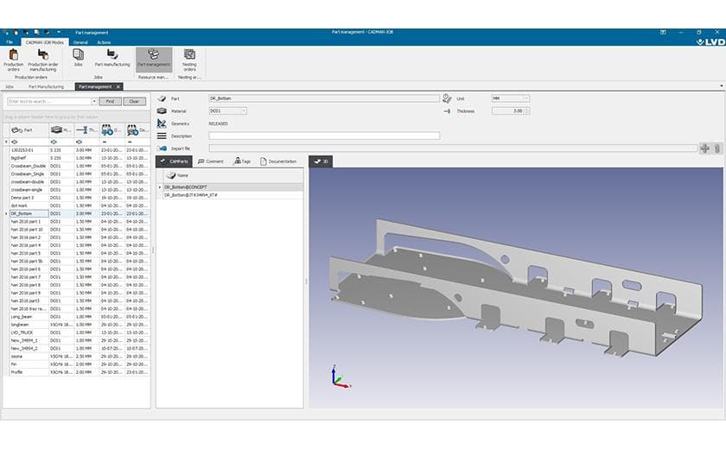Switch to CADMAN-JOB Modes ribbon tab
Viewport: 726px width, 449px height.
pos(44,42)
